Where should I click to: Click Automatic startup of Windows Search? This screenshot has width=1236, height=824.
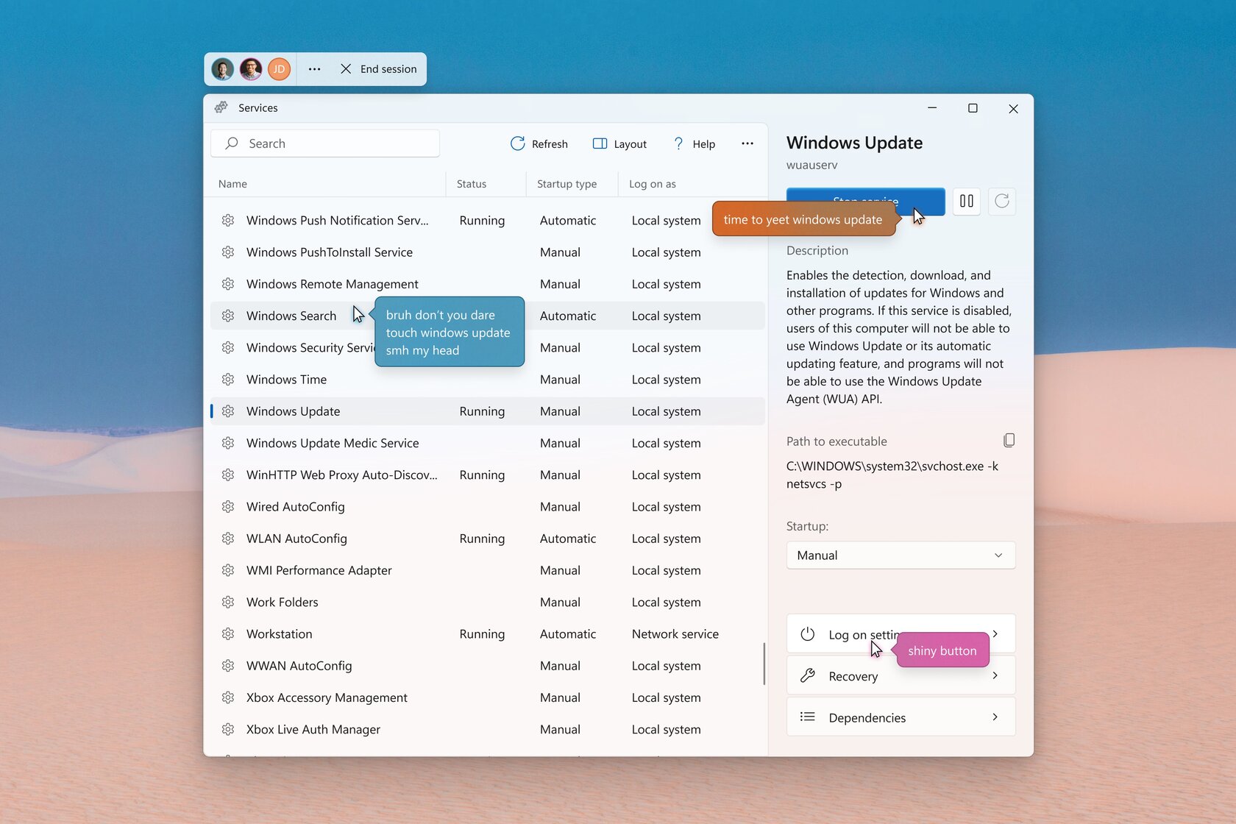[567, 316]
